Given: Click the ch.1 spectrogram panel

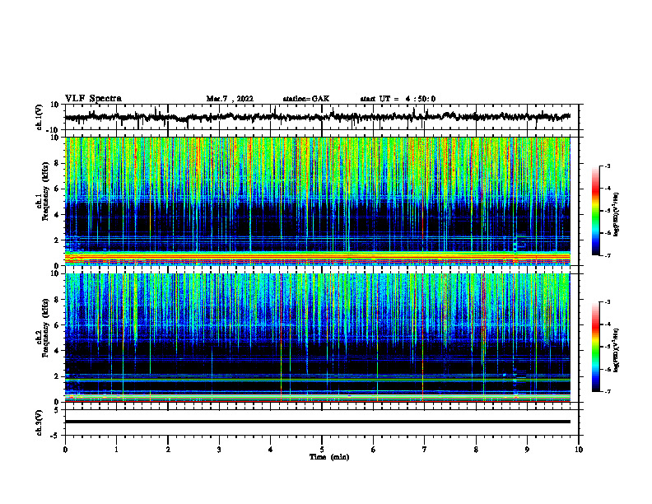Looking at the screenshot, I should [317, 201].
